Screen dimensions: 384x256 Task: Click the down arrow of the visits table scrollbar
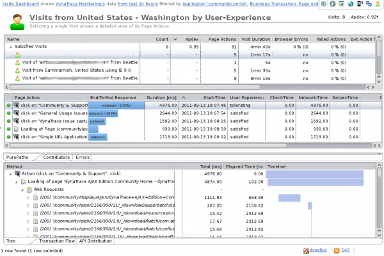[379, 81]
